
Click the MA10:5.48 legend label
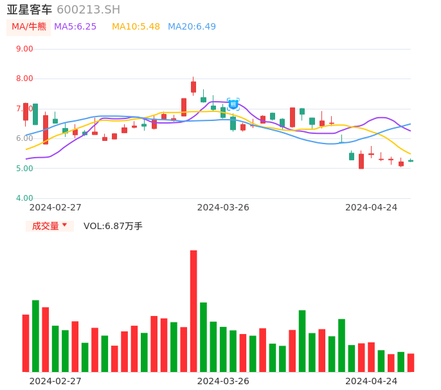click(136, 27)
